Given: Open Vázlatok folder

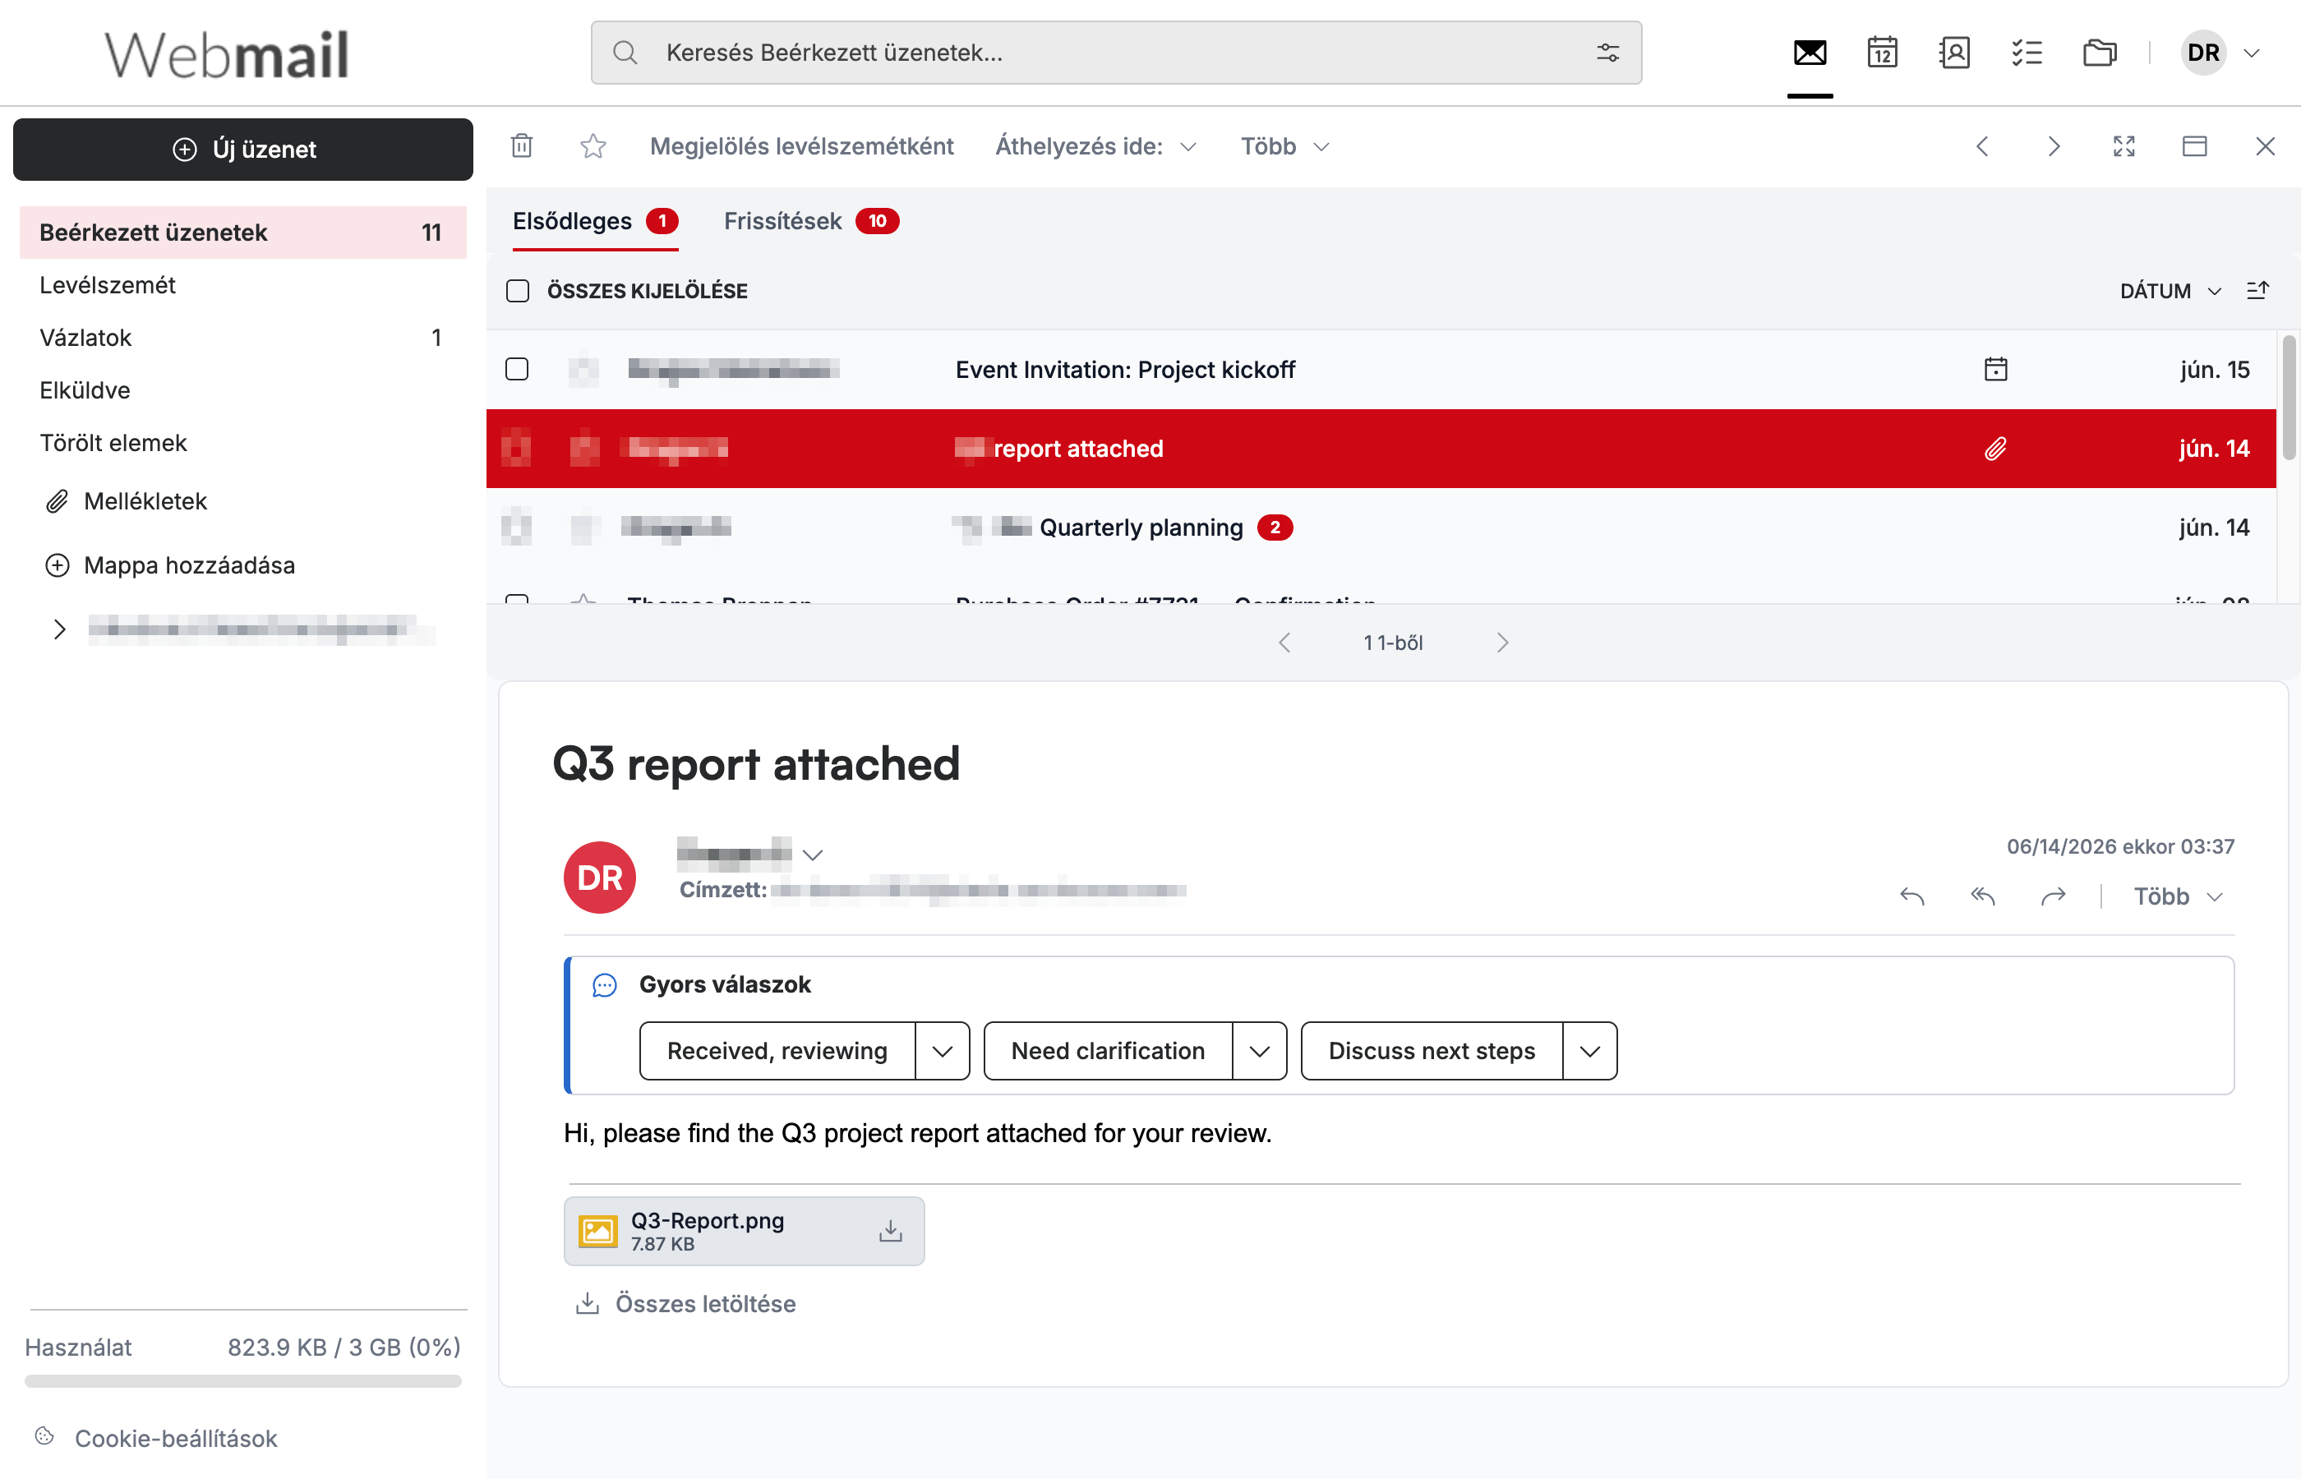Looking at the screenshot, I should click(x=243, y=337).
